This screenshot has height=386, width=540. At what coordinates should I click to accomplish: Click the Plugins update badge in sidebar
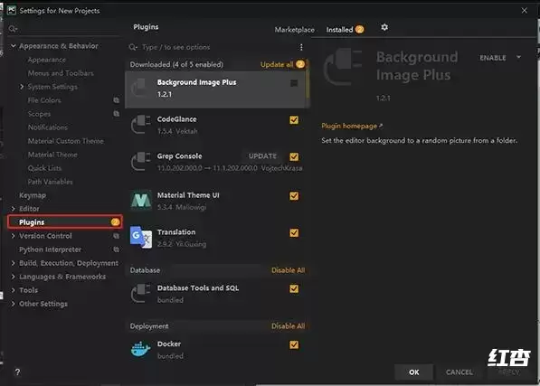(x=116, y=221)
